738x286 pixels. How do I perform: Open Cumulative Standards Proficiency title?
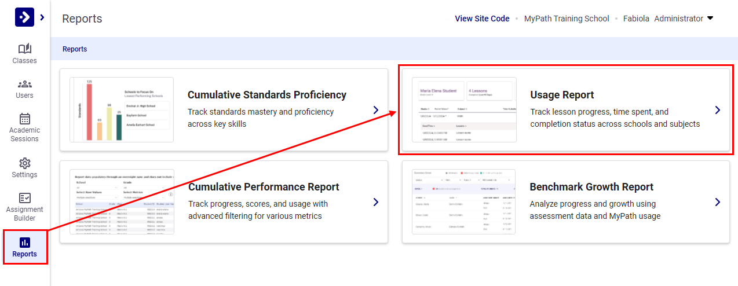point(267,95)
